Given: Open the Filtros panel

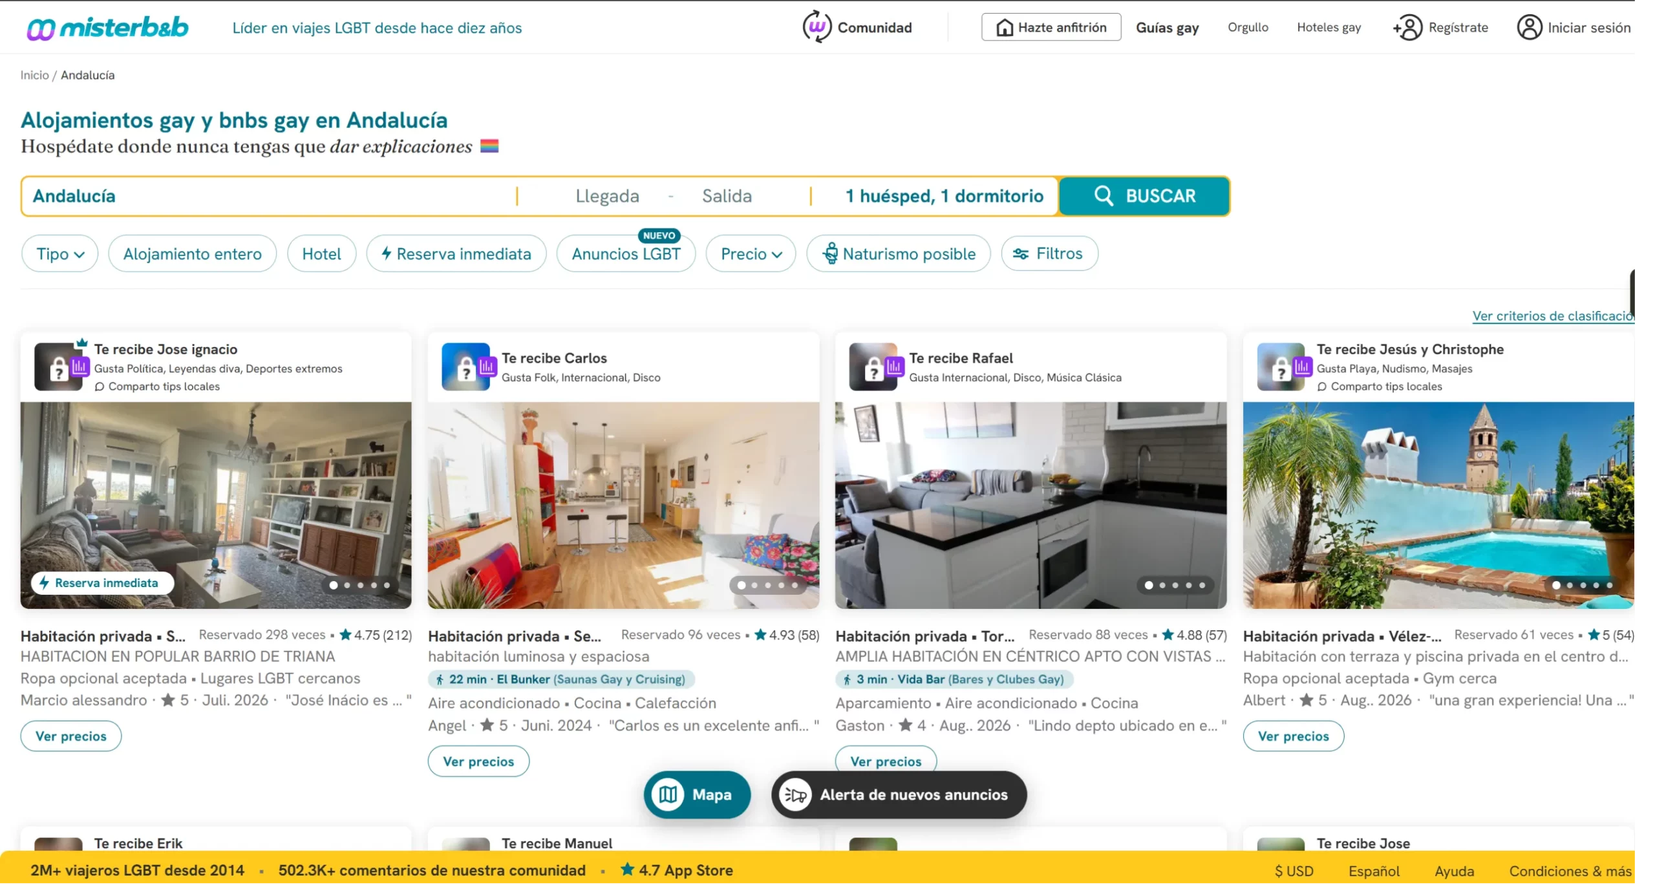Looking at the screenshot, I should tap(1049, 253).
